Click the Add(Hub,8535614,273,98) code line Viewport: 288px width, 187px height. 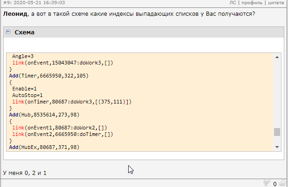click(46, 115)
